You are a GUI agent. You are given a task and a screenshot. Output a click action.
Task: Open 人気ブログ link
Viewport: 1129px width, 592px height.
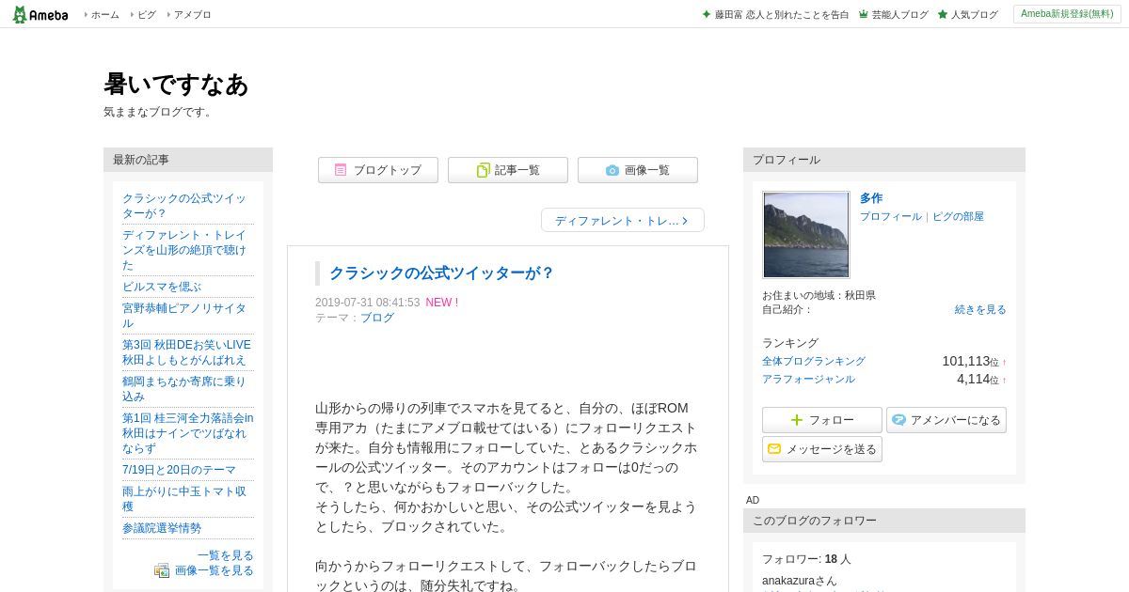[974, 15]
